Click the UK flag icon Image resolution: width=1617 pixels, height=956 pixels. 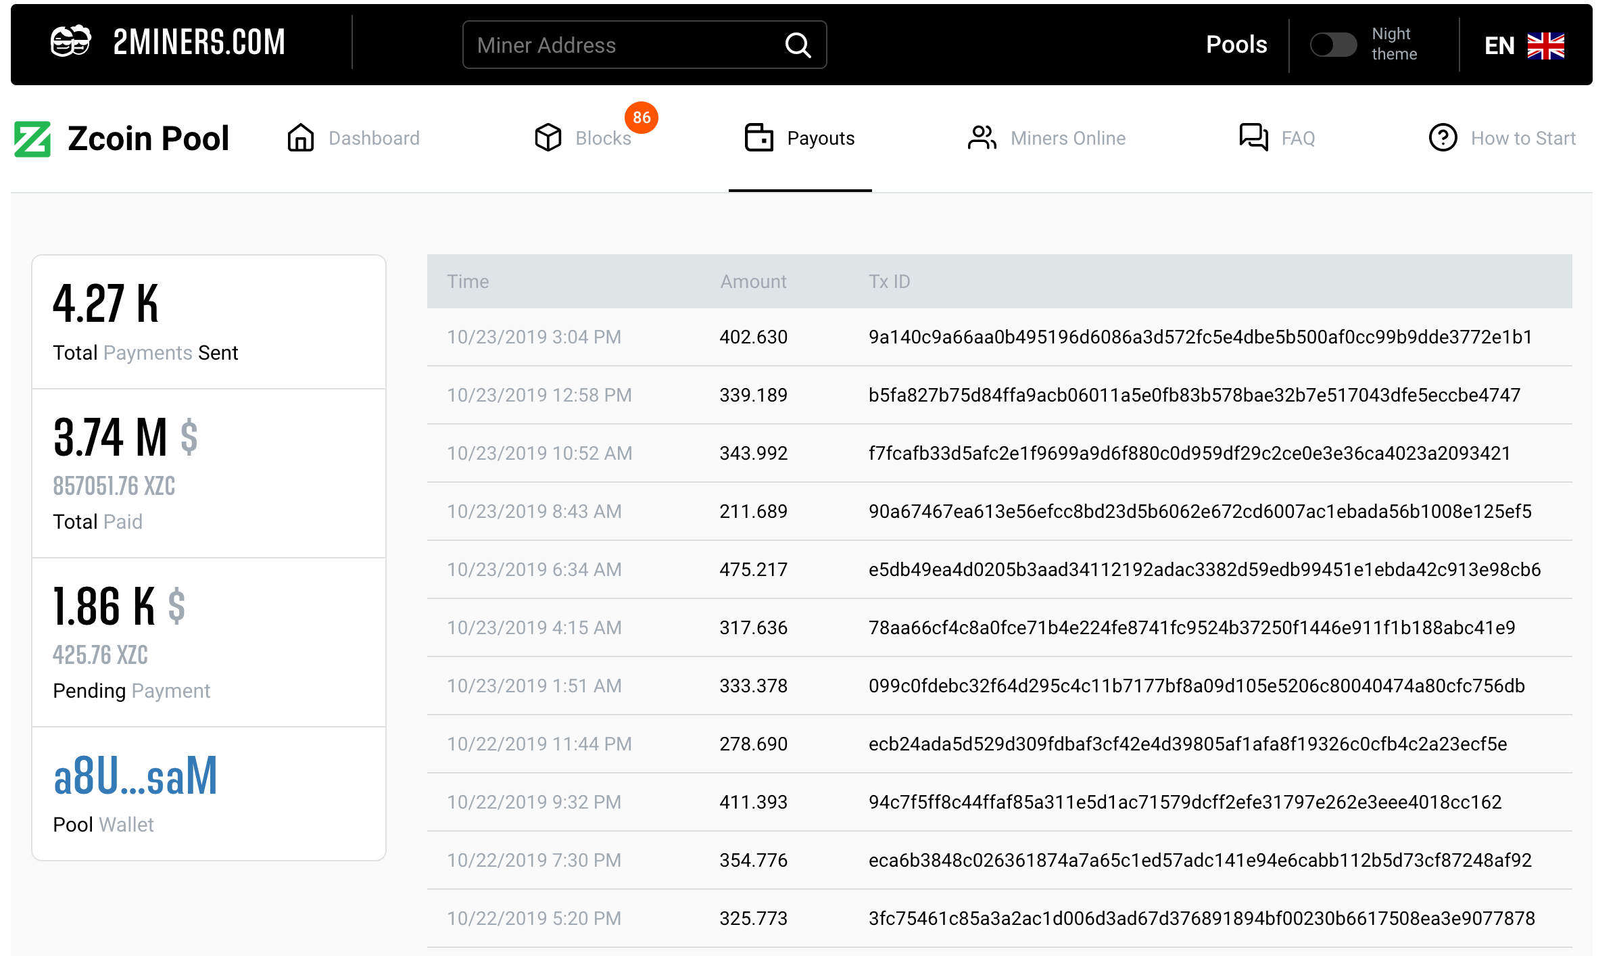[x=1545, y=46]
